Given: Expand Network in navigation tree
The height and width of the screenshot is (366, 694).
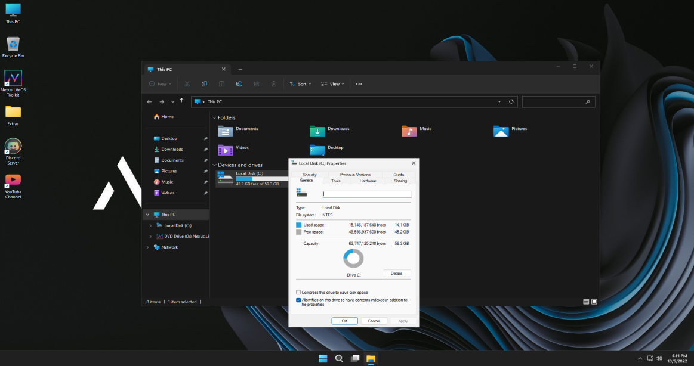Looking at the screenshot, I should coord(148,247).
